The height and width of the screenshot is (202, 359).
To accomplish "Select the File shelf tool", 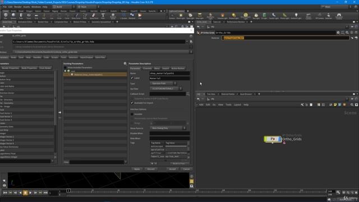I will pyautogui.click(x=140, y=16).
